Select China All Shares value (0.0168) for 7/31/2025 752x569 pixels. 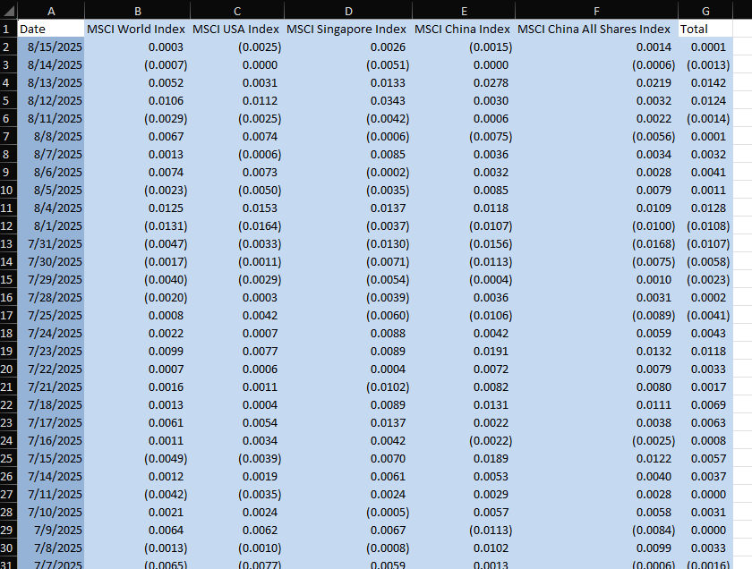(596, 243)
